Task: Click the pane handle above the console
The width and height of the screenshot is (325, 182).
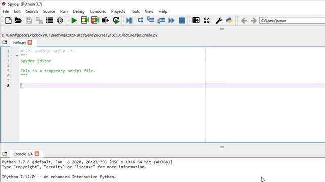Action: pos(222,147)
